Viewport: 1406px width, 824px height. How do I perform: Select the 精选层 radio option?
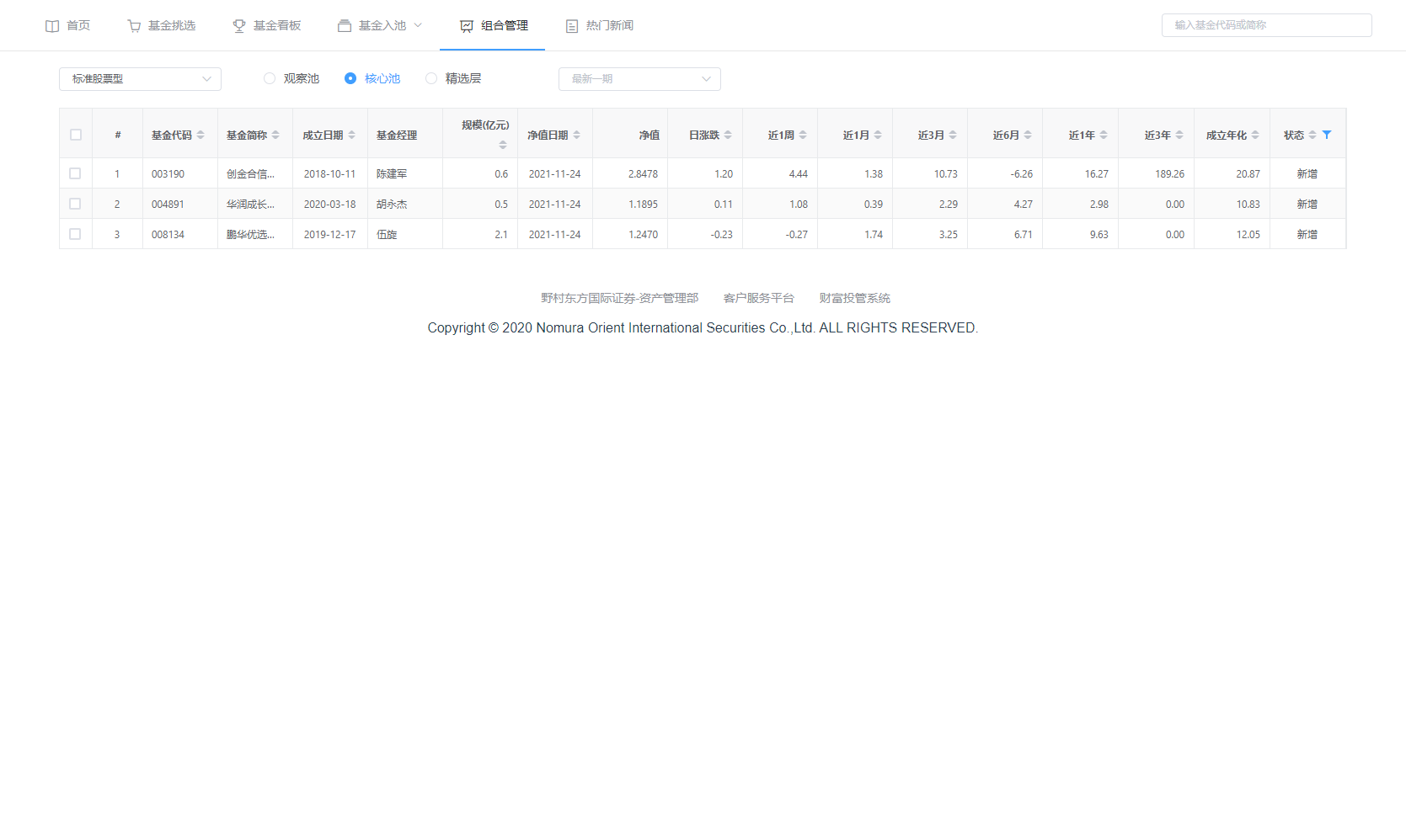click(x=453, y=78)
